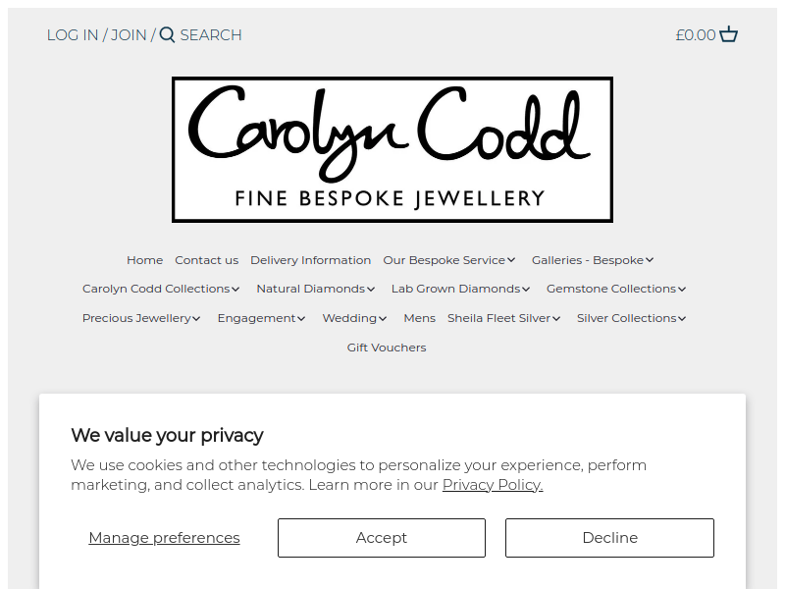Click the search magnifier icon

(x=167, y=35)
